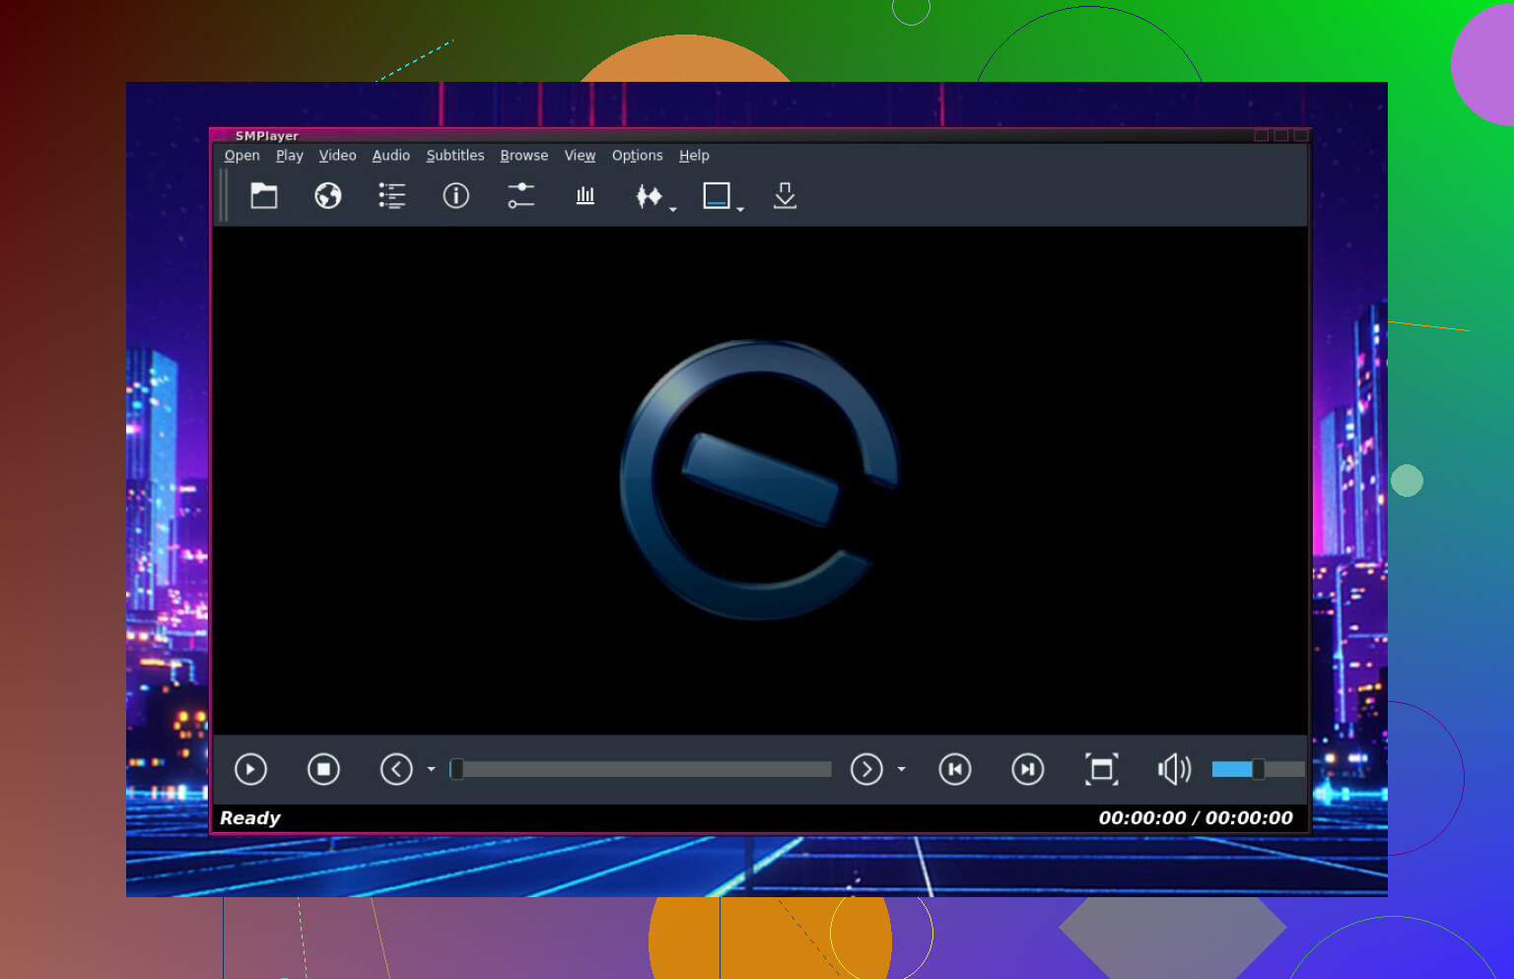Open preferences with the sliders icon
The height and width of the screenshot is (979, 1514).
coord(520,196)
